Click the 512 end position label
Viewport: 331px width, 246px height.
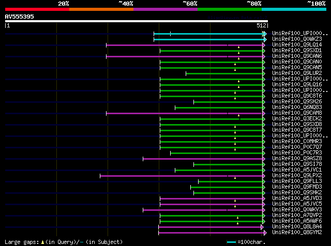pos(261,25)
